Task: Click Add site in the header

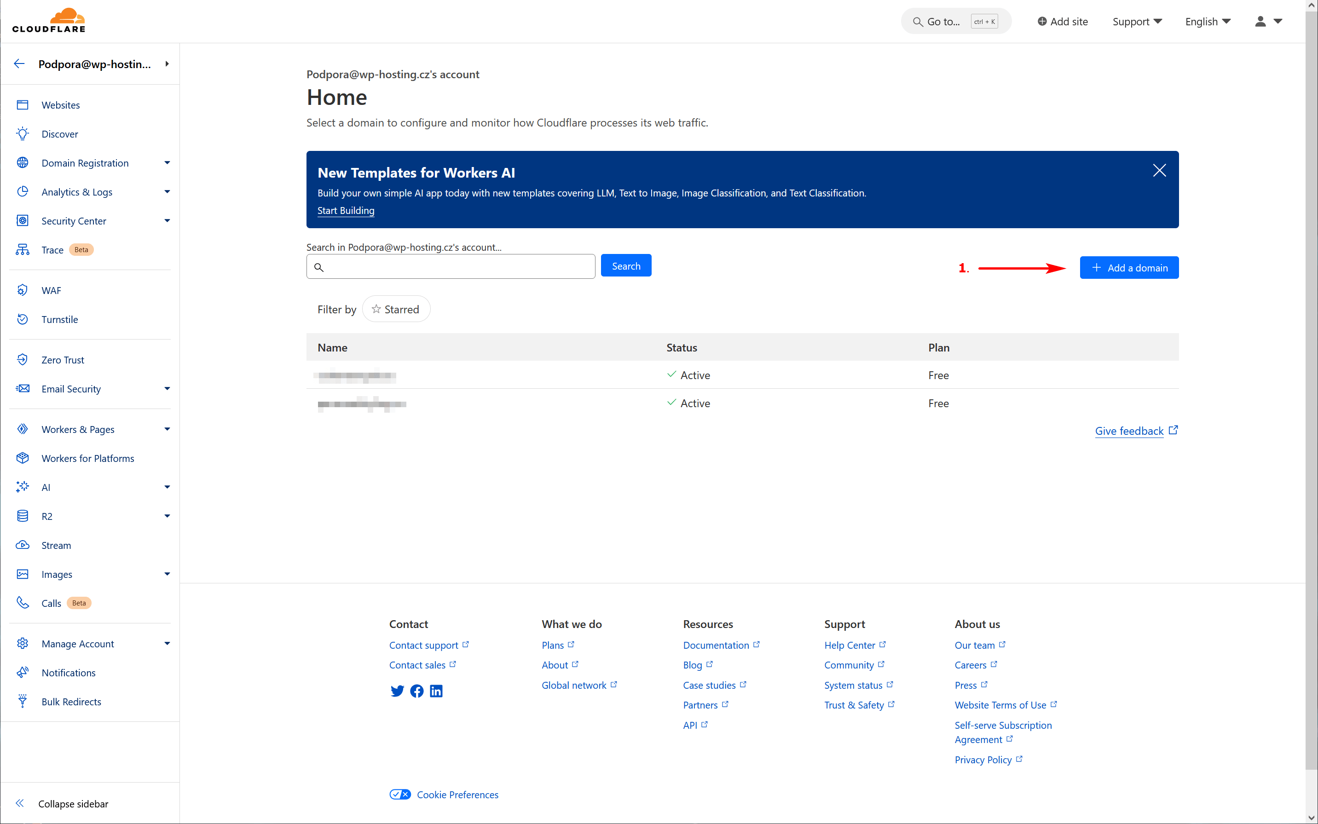Action: click(x=1062, y=21)
